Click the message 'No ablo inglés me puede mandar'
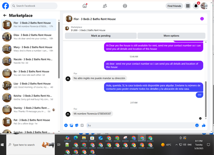 pyautogui.click(x=99, y=78)
